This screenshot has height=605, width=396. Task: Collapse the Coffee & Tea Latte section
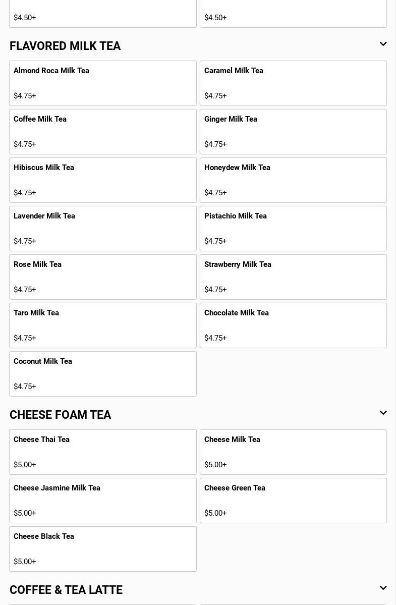(383, 588)
